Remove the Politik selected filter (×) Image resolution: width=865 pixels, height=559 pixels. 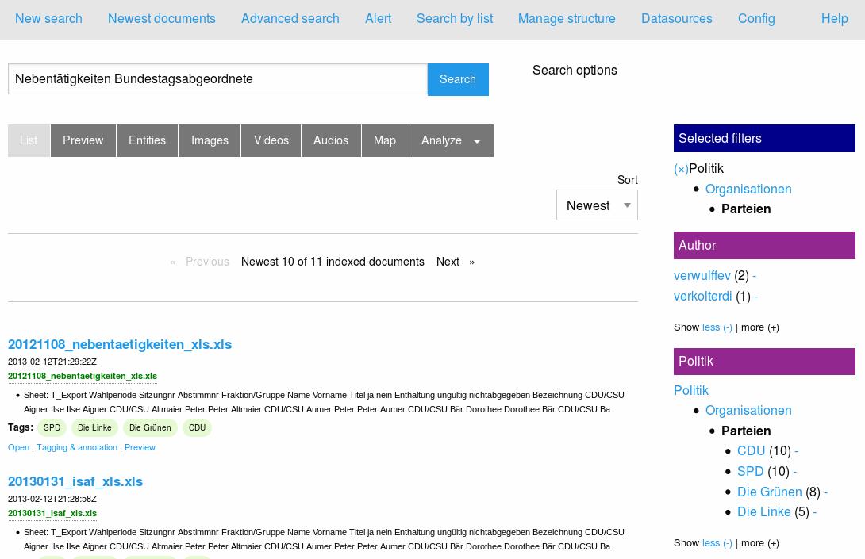pos(681,169)
